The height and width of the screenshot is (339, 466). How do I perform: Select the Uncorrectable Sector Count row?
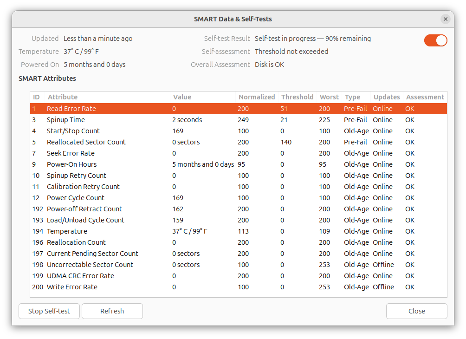click(239, 265)
